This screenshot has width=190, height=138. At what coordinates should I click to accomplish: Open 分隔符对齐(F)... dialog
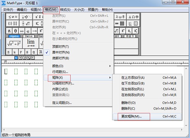pos(78,83)
